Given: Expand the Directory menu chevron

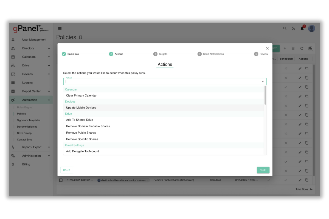Looking at the screenshot, I should pos(49,49).
